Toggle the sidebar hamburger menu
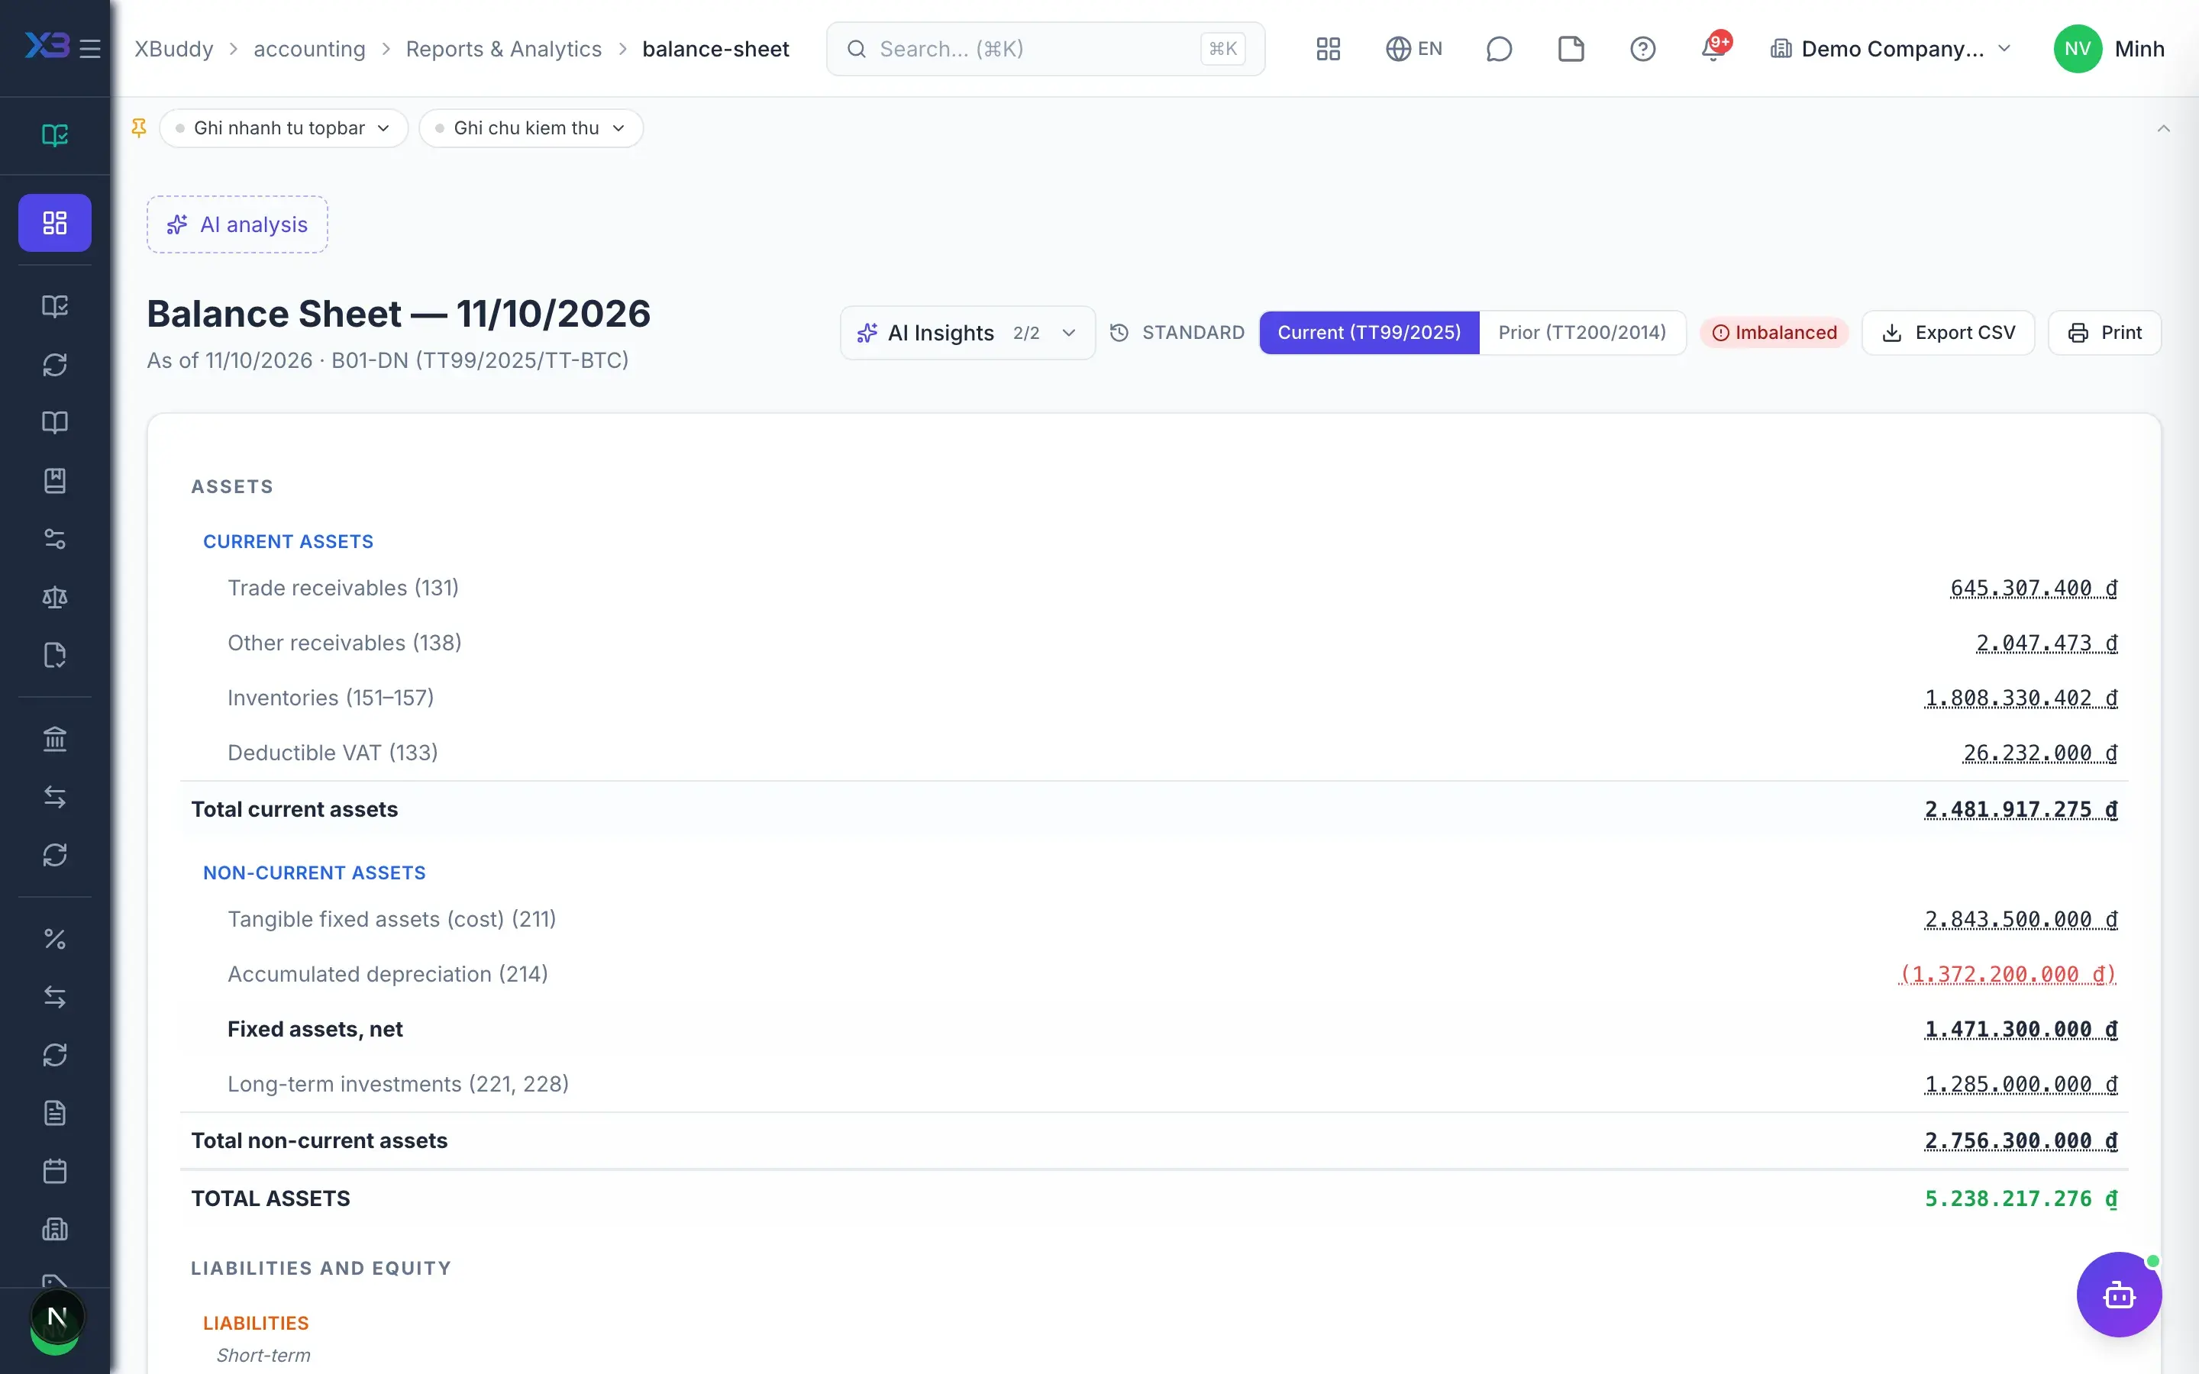The image size is (2199, 1374). click(90, 48)
